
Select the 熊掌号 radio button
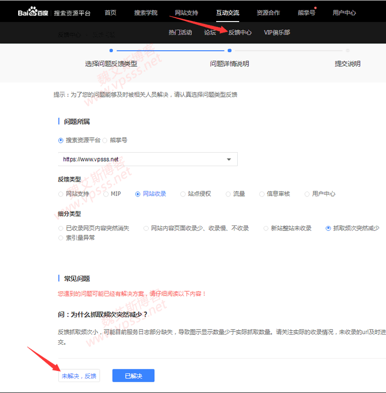[x=105, y=140]
